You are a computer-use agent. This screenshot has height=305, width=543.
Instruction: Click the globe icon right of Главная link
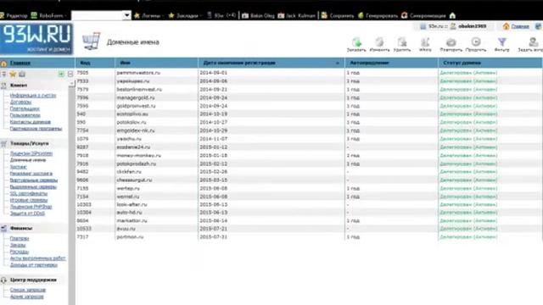538,26
